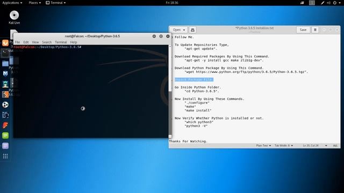
Task: Click 'make install' line in gedit
Action: pyautogui.click(x=198, y=110)
